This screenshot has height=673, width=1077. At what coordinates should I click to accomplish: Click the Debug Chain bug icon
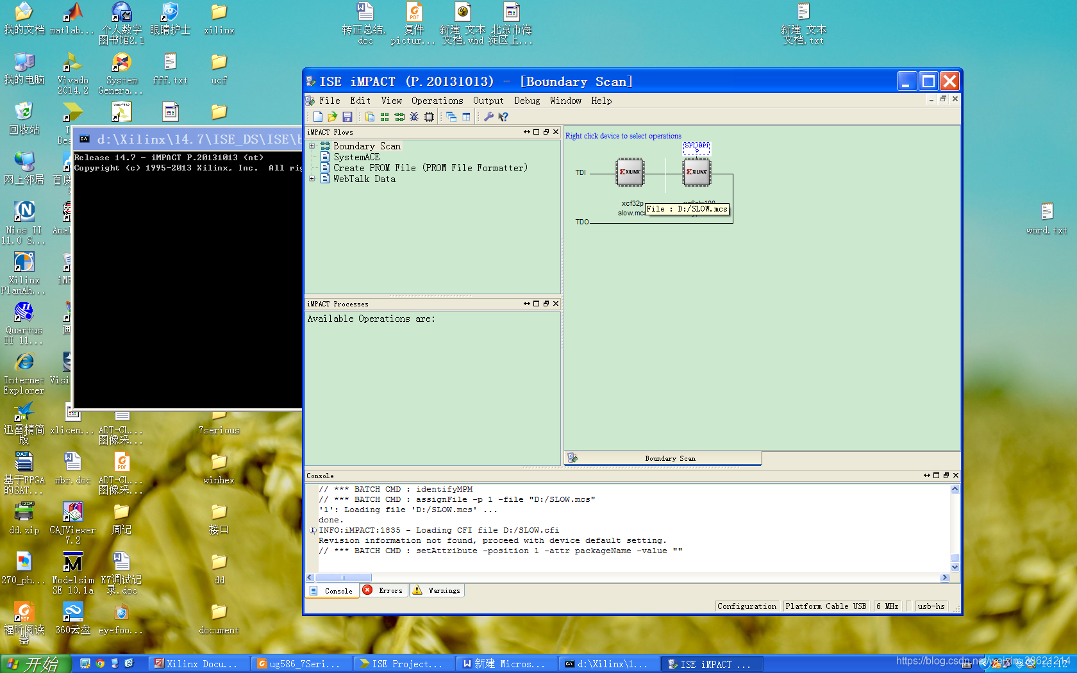(414, 117)
